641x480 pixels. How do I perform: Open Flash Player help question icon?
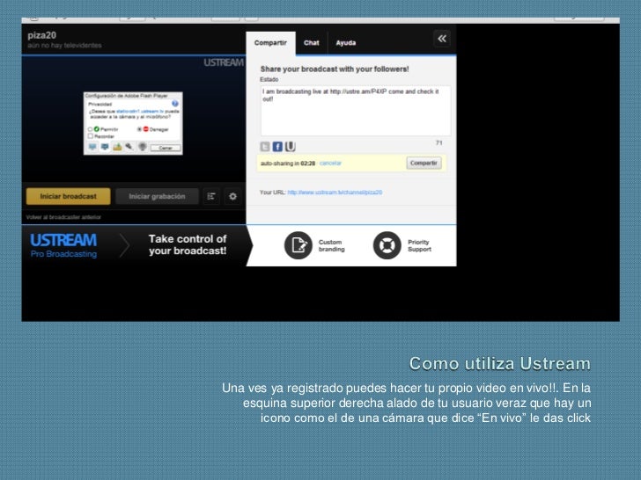[175, 104]
